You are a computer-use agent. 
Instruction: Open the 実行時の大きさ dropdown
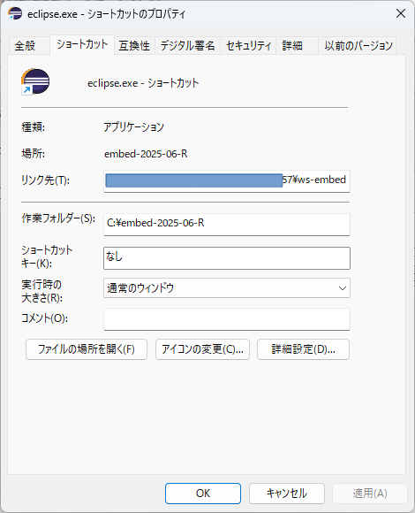[227, 288]
